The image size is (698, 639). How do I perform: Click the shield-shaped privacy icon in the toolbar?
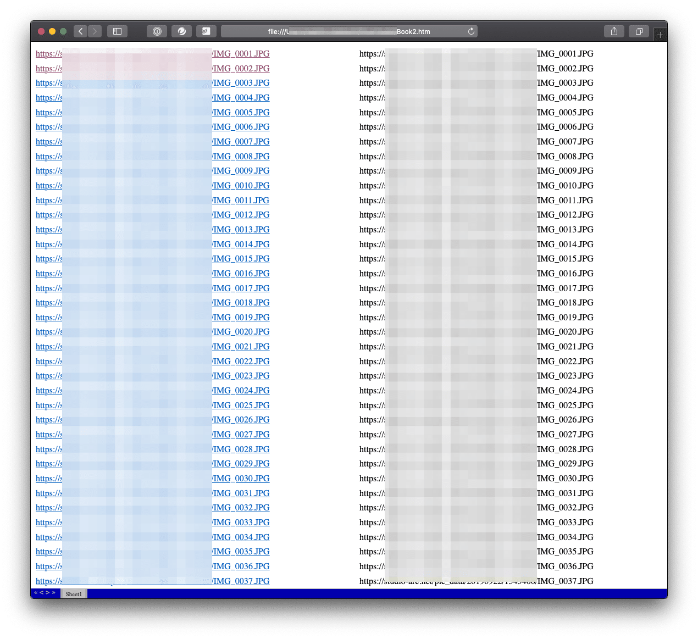coord(157,31)
